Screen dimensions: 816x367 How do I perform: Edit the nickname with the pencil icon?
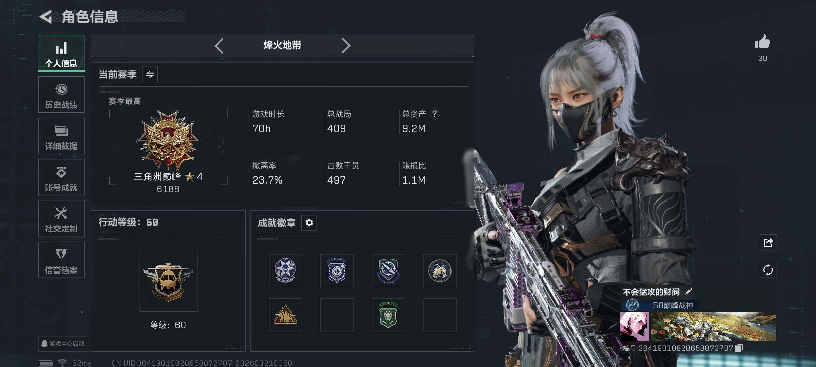click(688, 292)
